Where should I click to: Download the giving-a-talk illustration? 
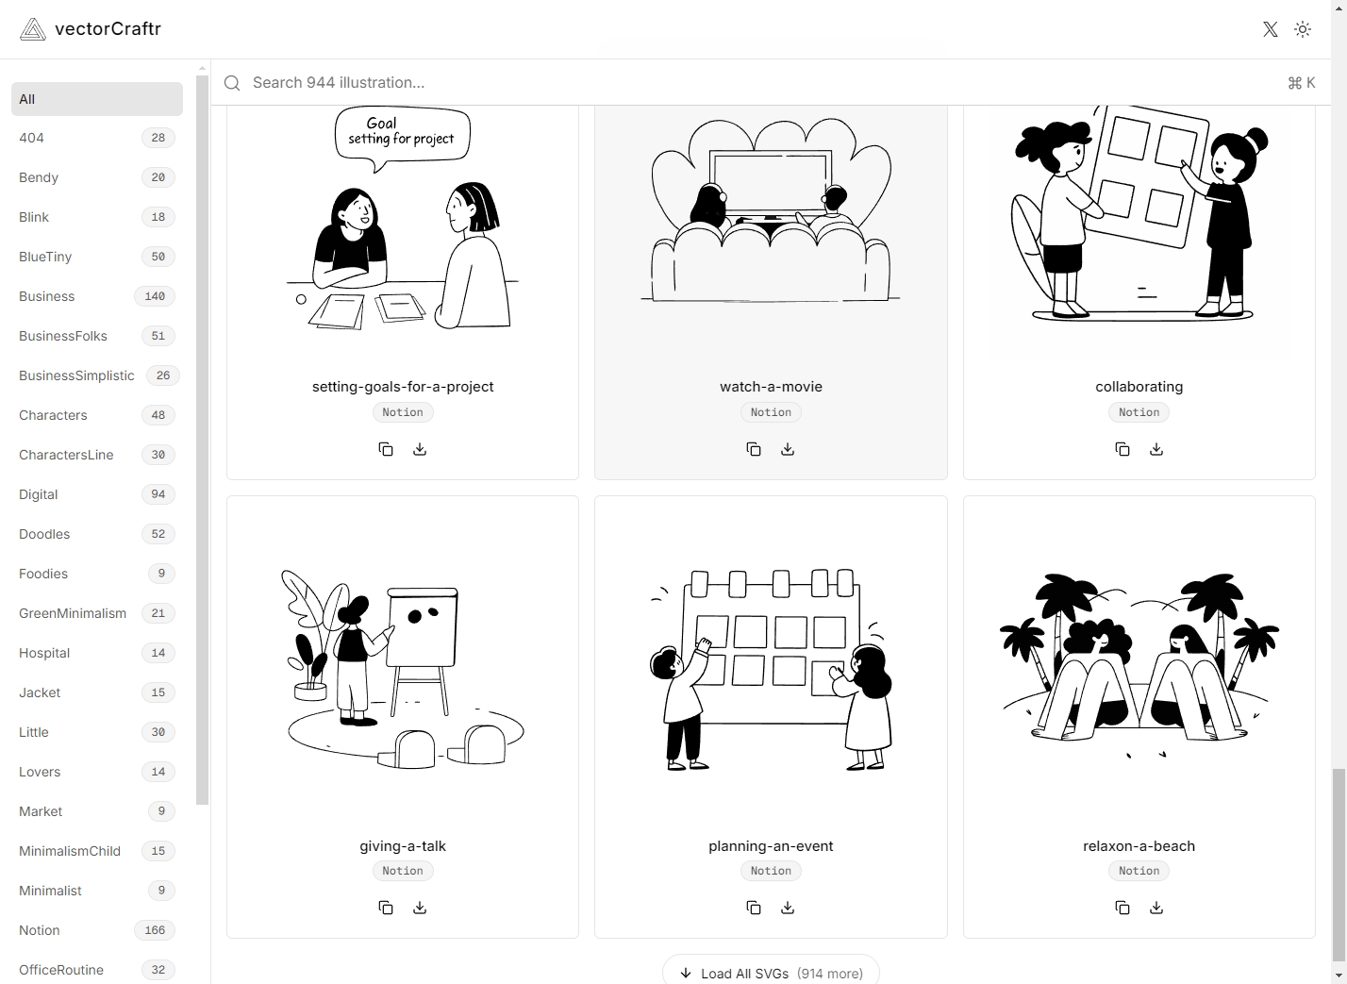coord(420,908)
